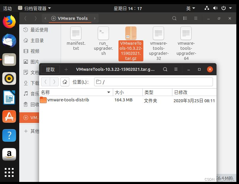Open the 归档管理器 app menu
239x184 pixels.
pyautogui.click(x=34, y=8)
